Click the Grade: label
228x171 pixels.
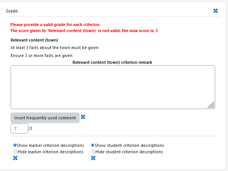12,11
